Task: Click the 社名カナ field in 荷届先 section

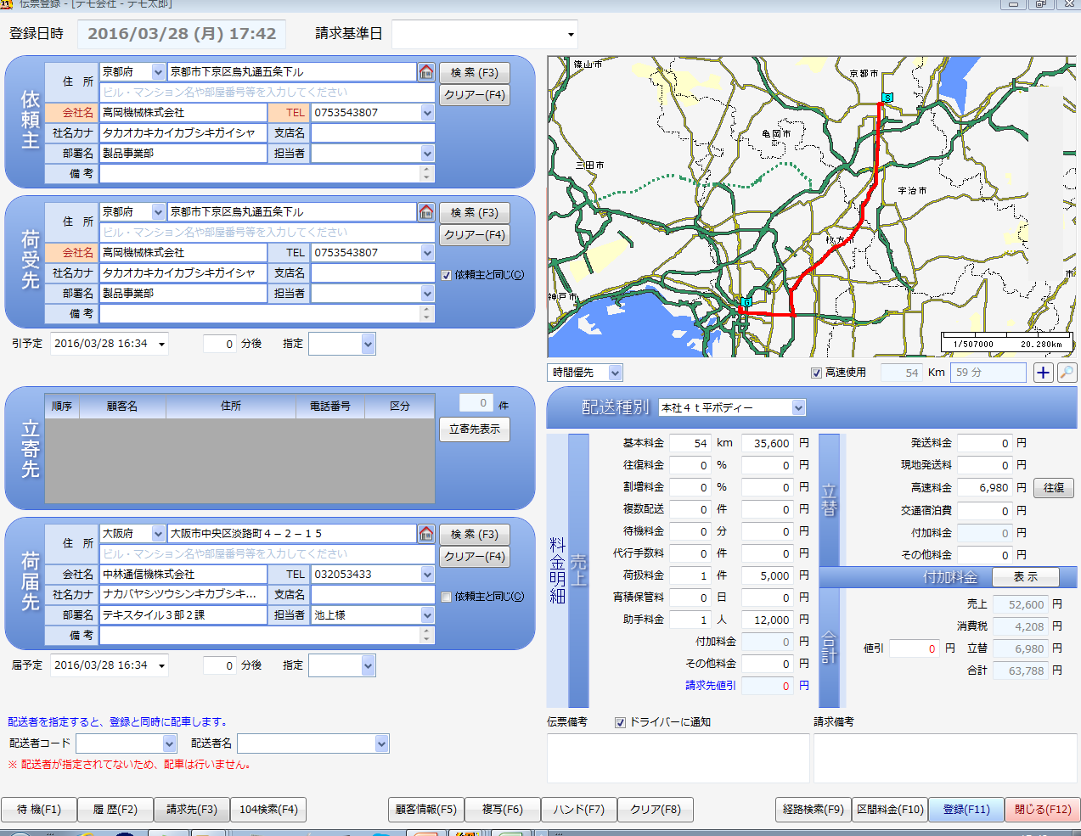Action: (x=183, y=595)
